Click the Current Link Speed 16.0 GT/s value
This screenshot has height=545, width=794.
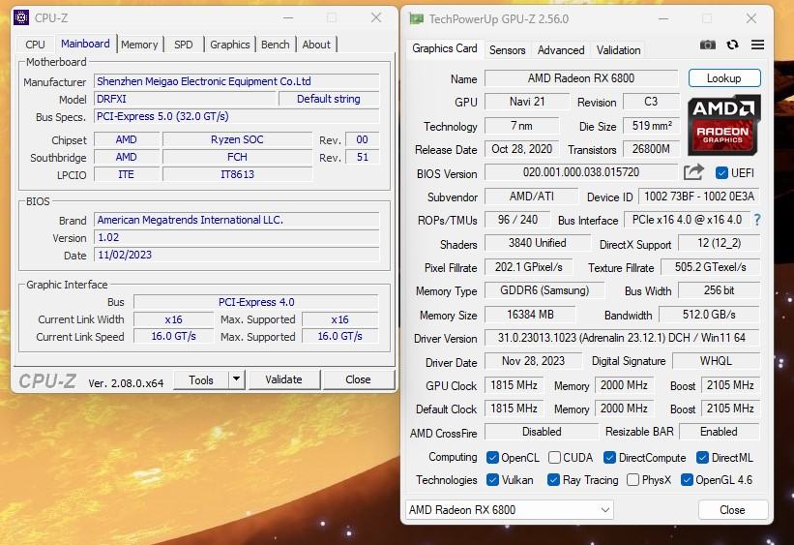pos(174,336)
